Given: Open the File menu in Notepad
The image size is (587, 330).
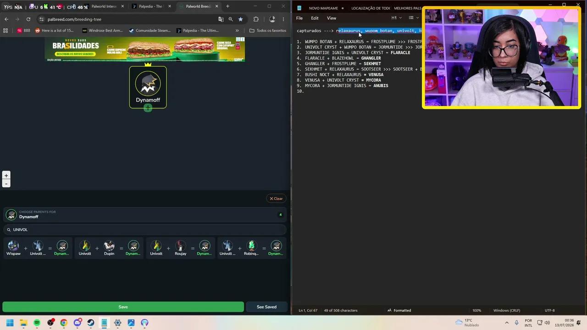Looking at the screenshot, I should pyautogui.click(x=299, y=18).
